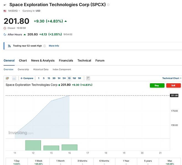Image resolution: width=182 pixels, height=165 pixels.
Task: Switch to the General tab
Action: (x=9, y=61)
